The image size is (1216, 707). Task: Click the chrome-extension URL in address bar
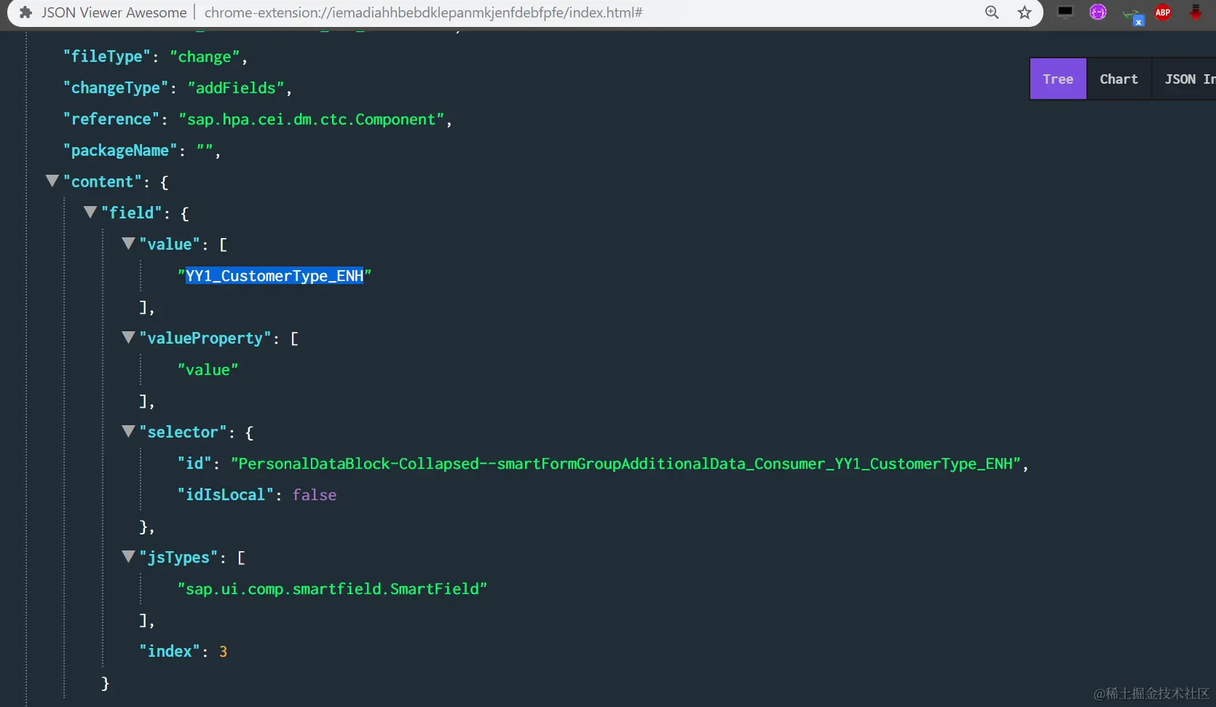pyautogui.click(x=423, y=12)
